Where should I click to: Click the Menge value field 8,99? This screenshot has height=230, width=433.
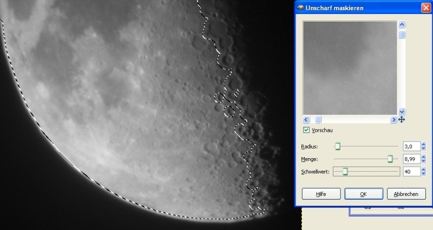coord(411,159)
